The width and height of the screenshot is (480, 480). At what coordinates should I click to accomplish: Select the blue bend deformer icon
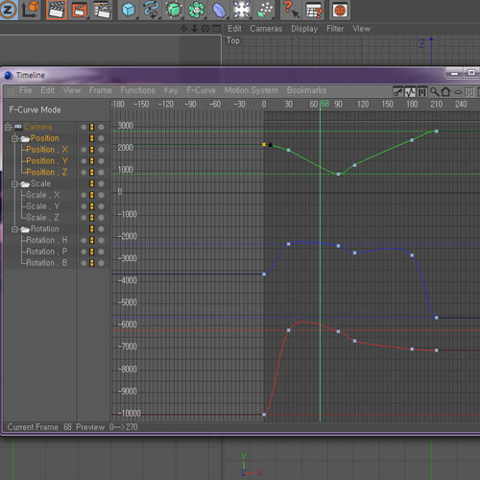click(219, 10)
